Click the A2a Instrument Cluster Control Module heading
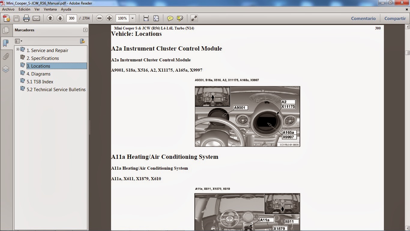The width and height of the screenshot is (410, 231). (167, 48)
